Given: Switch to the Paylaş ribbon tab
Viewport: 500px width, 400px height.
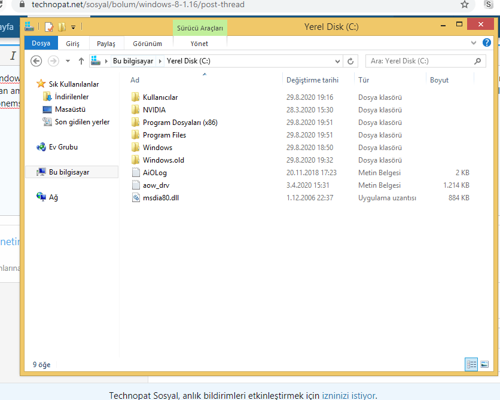Looking at the screenshot, I should pyautogui.click(x=106, y=44).
